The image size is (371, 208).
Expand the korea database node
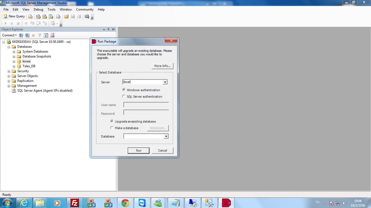click(14, 61)
